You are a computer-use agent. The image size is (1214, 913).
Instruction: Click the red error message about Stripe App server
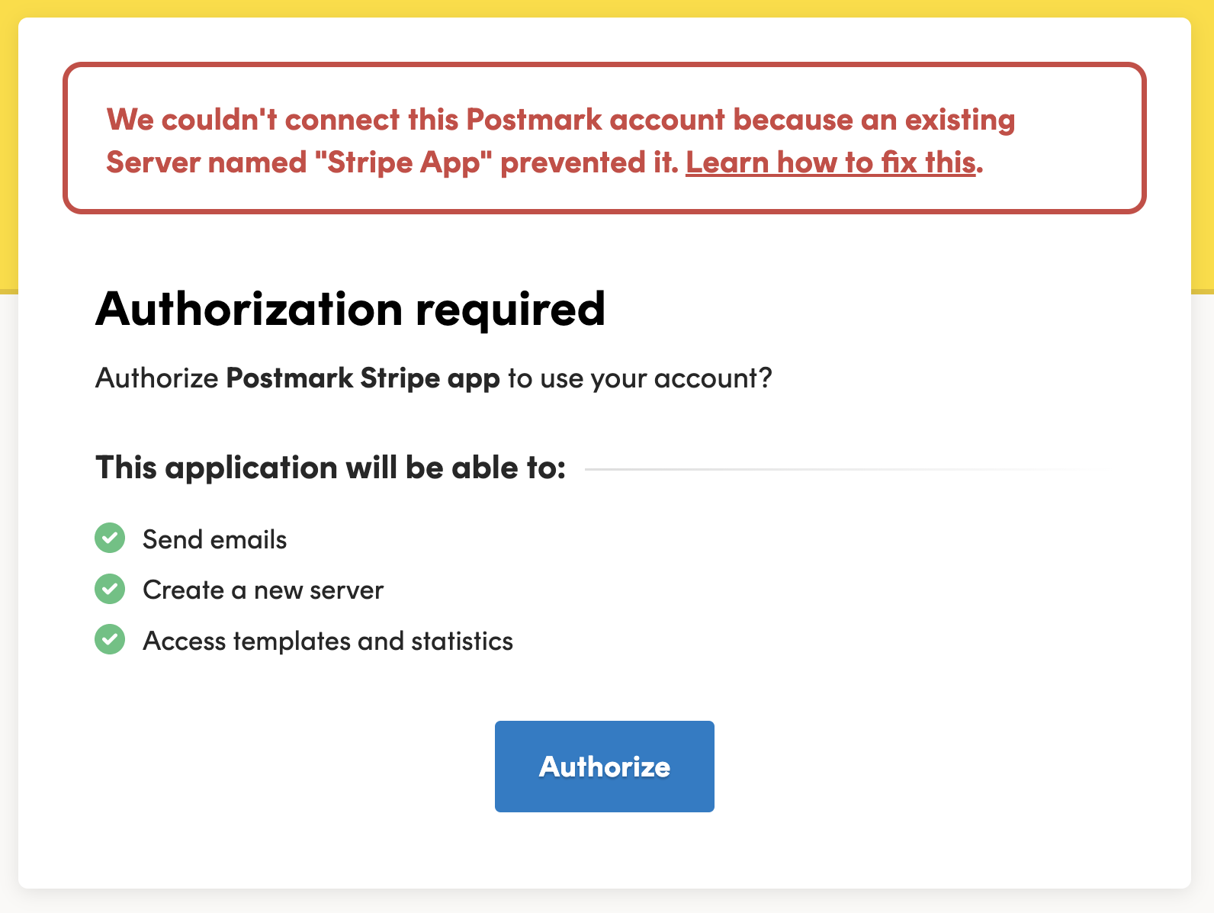(605, 138)
